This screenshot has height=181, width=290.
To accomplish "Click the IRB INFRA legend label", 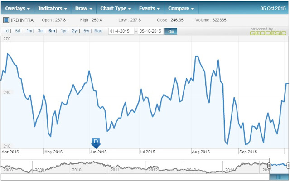I will (x=22, y=20).
